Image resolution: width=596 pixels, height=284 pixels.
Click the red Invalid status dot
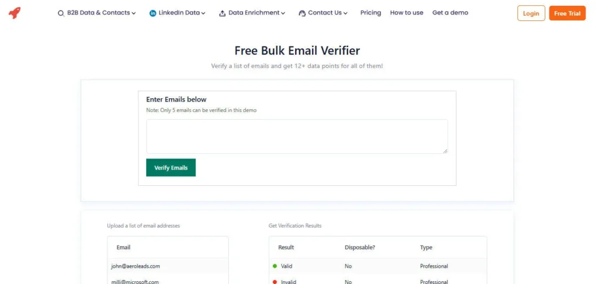275,282
